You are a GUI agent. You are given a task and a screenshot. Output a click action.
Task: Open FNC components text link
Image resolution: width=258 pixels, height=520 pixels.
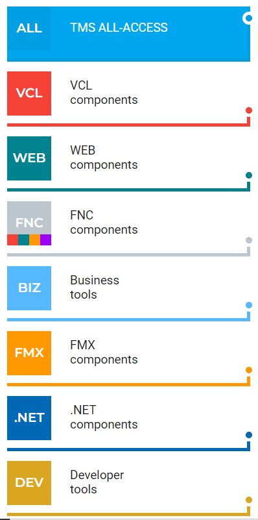104,223
